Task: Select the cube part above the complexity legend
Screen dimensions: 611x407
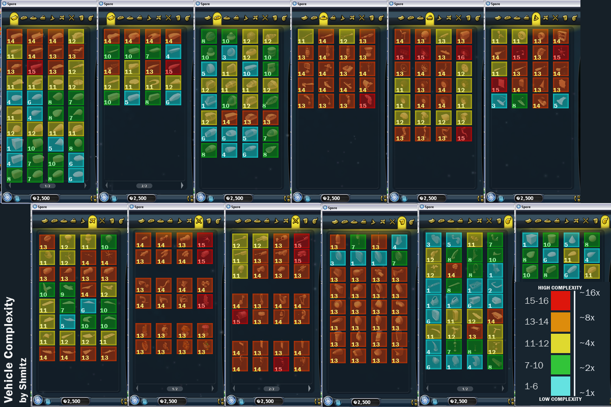Action: 530,240
